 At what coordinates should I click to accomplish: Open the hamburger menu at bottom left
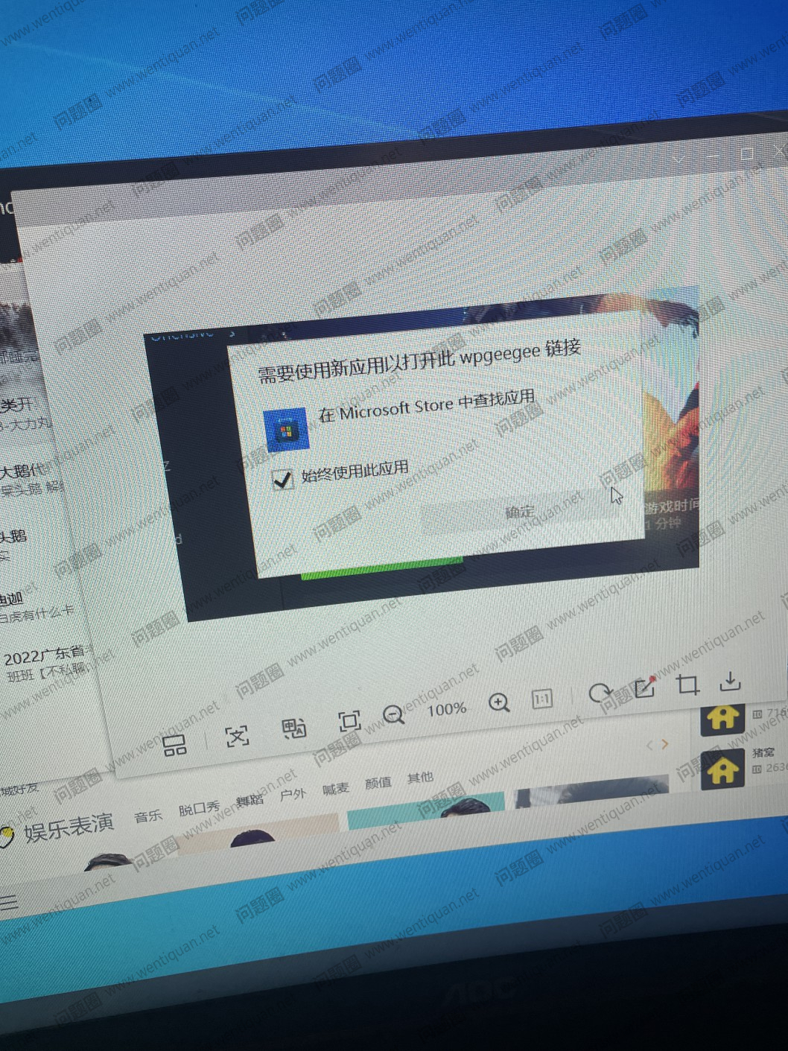click(x=9, y=903)
